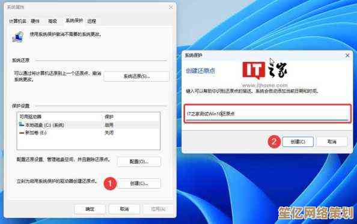Select the 新加卷 (E:) drive row
The height and width of the screenshot is (224, 357).
pyautogui.click(x=88, y=133)
